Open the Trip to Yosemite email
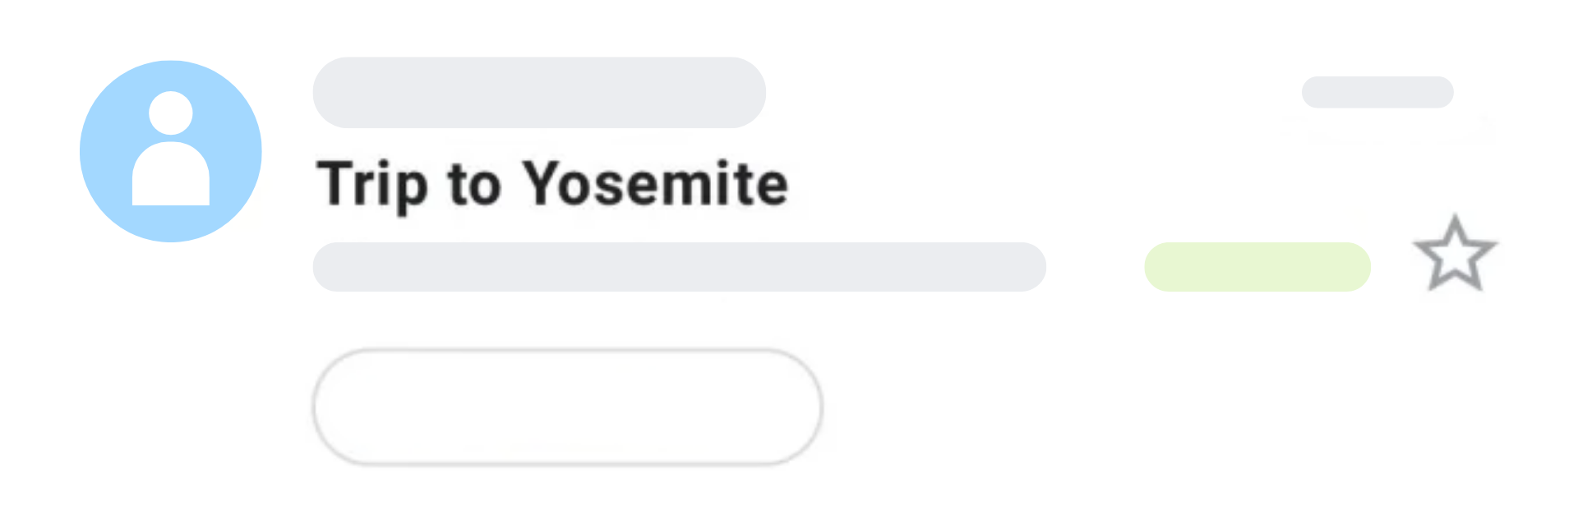The image size is (1578, 520). coord(552,184)
